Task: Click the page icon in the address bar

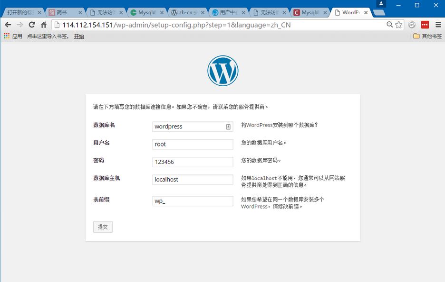Action: (x=57, y=25)
